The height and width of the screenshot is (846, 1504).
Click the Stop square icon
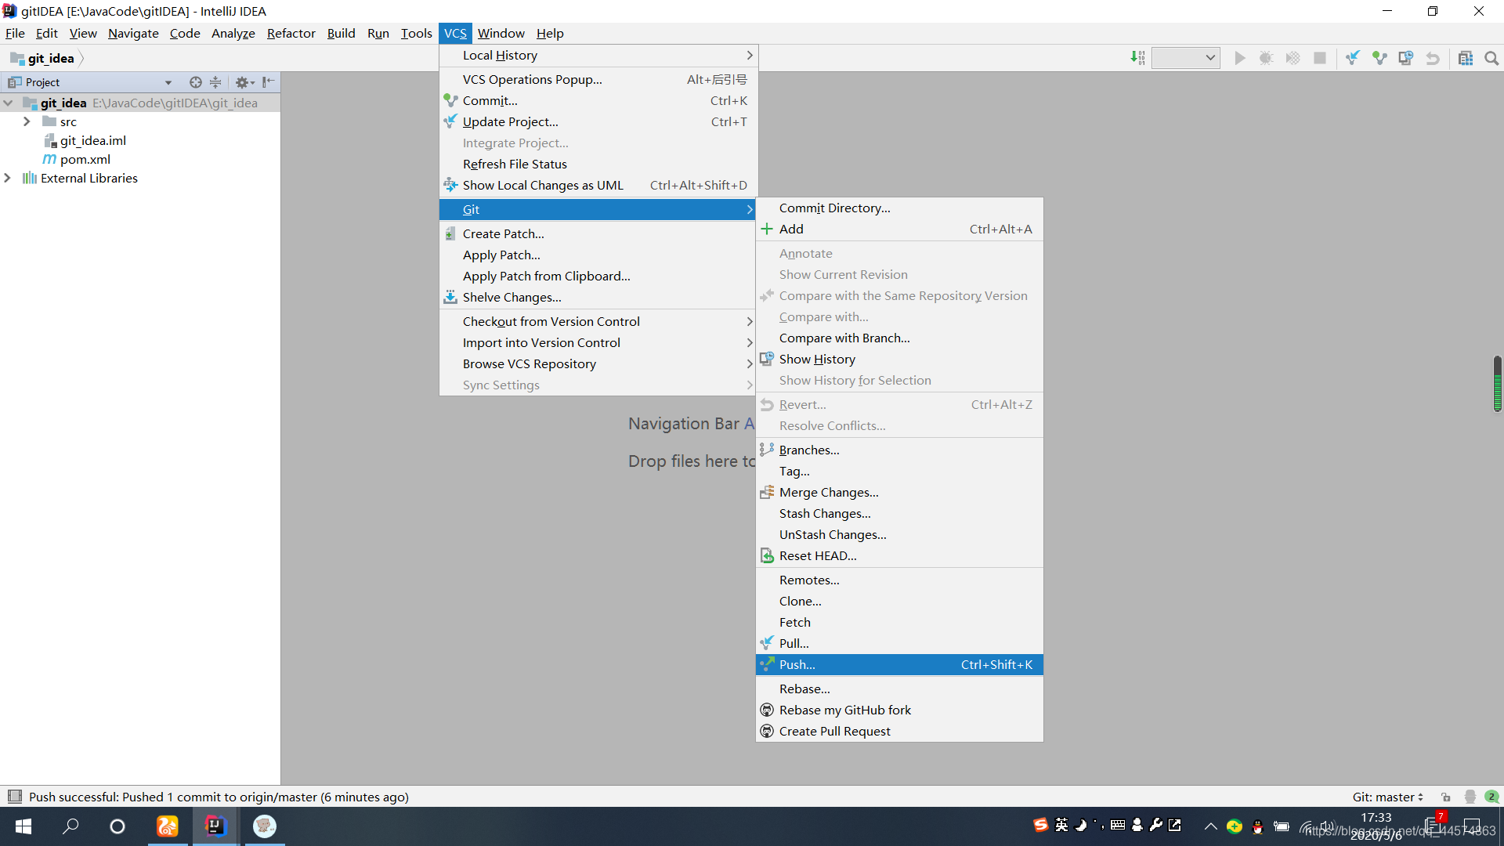coord(1320,58)
